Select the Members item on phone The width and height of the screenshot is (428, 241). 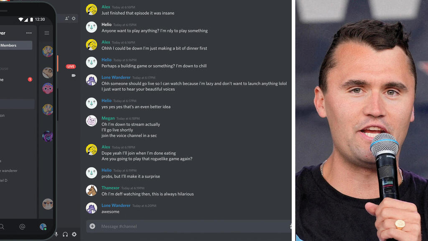[x=16, y=45]
